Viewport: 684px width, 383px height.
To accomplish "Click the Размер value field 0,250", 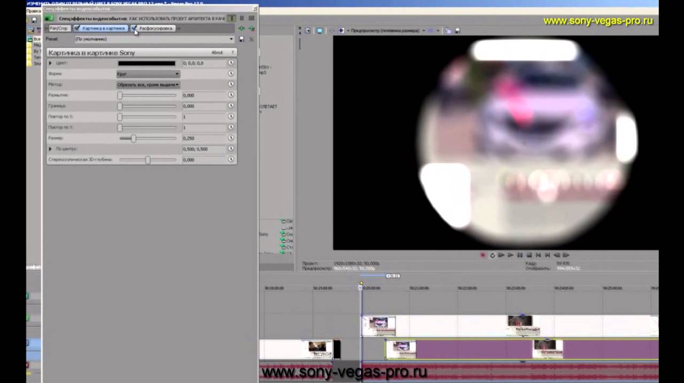I will (x=204, y=138).
